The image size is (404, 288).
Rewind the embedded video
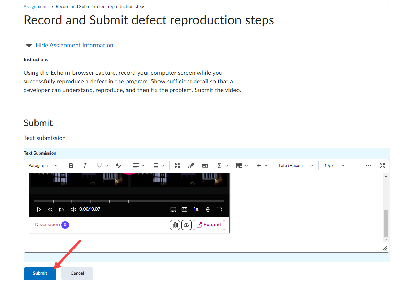click(x=50, y=209)
